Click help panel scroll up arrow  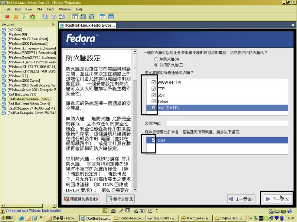[x=135, y=51]
